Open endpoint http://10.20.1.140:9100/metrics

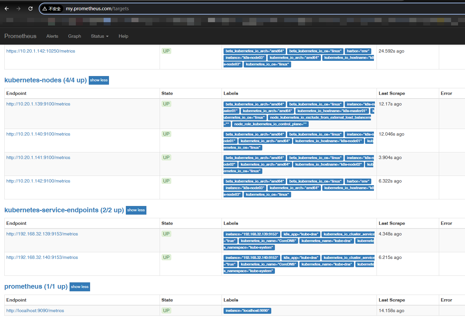38,134
